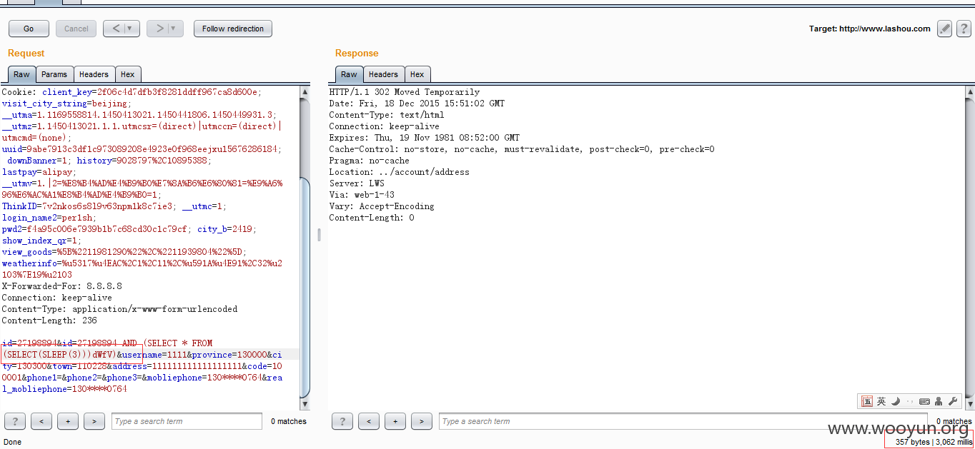Image resolution: width=975 pixels, height=449 pixels.
Task: Open the Request Hex tab
Action: [127, 74]
